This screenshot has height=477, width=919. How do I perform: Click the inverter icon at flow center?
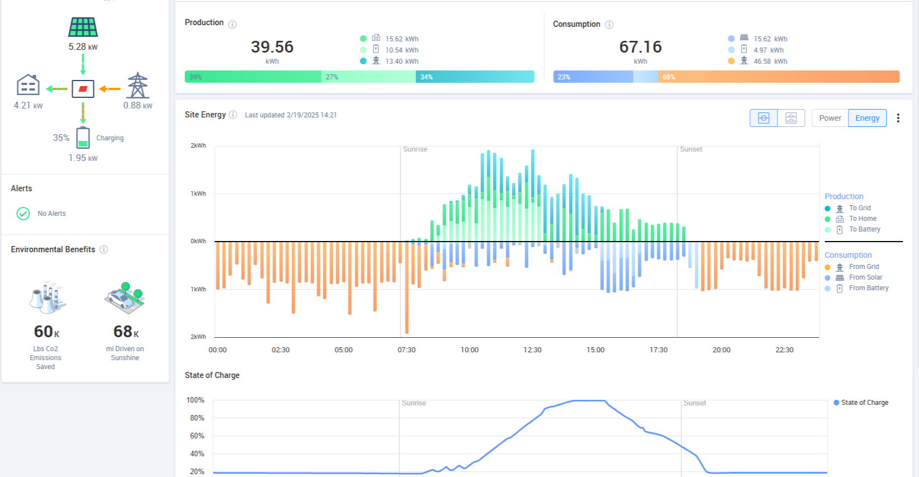(x=83, y=89)
